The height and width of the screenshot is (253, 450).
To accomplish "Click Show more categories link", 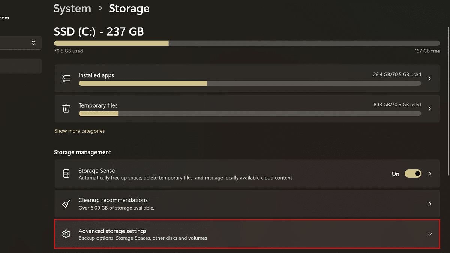I will click(x=79, y=131).
